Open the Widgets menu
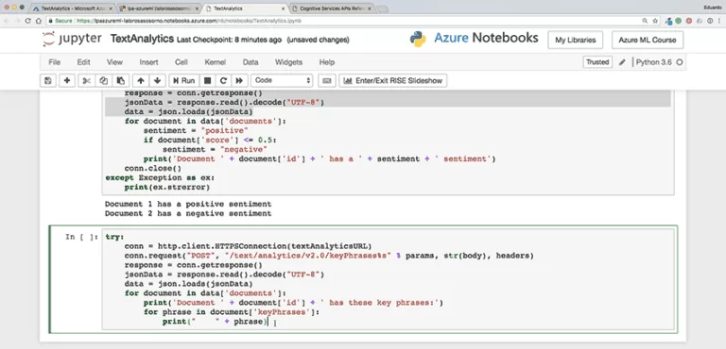 pyautogui.click(x=288, y=62)
